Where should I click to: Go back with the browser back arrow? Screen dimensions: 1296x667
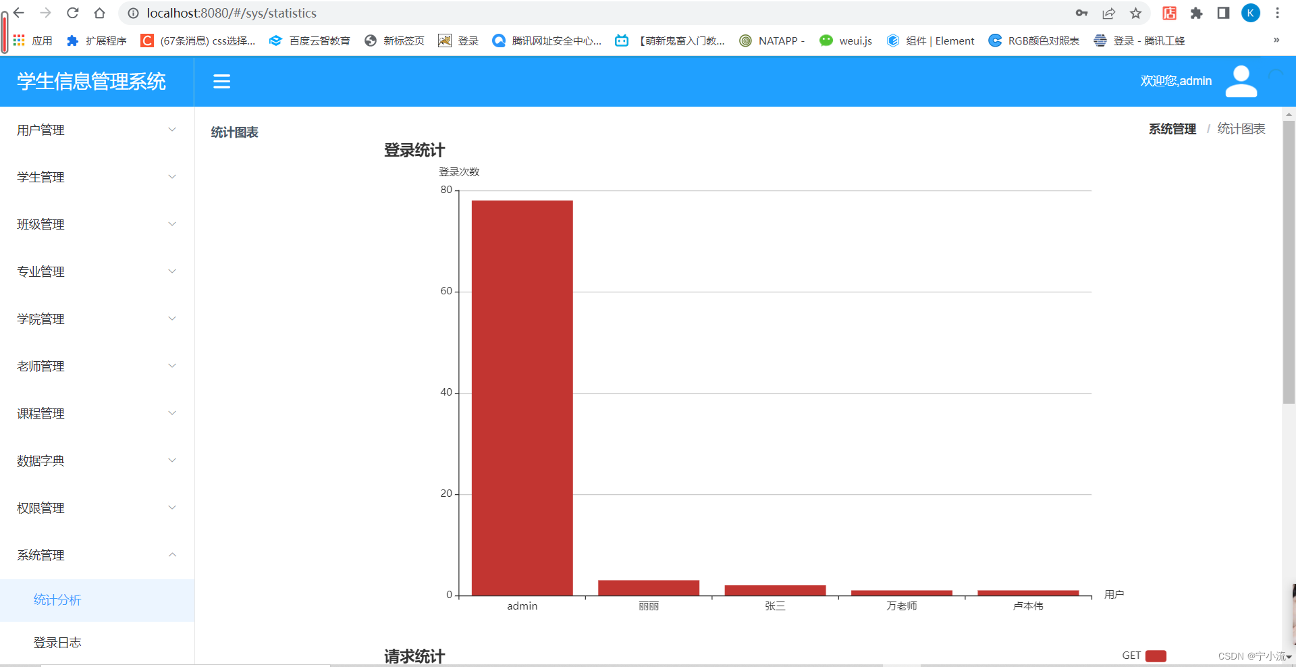[x=19, y=13]
